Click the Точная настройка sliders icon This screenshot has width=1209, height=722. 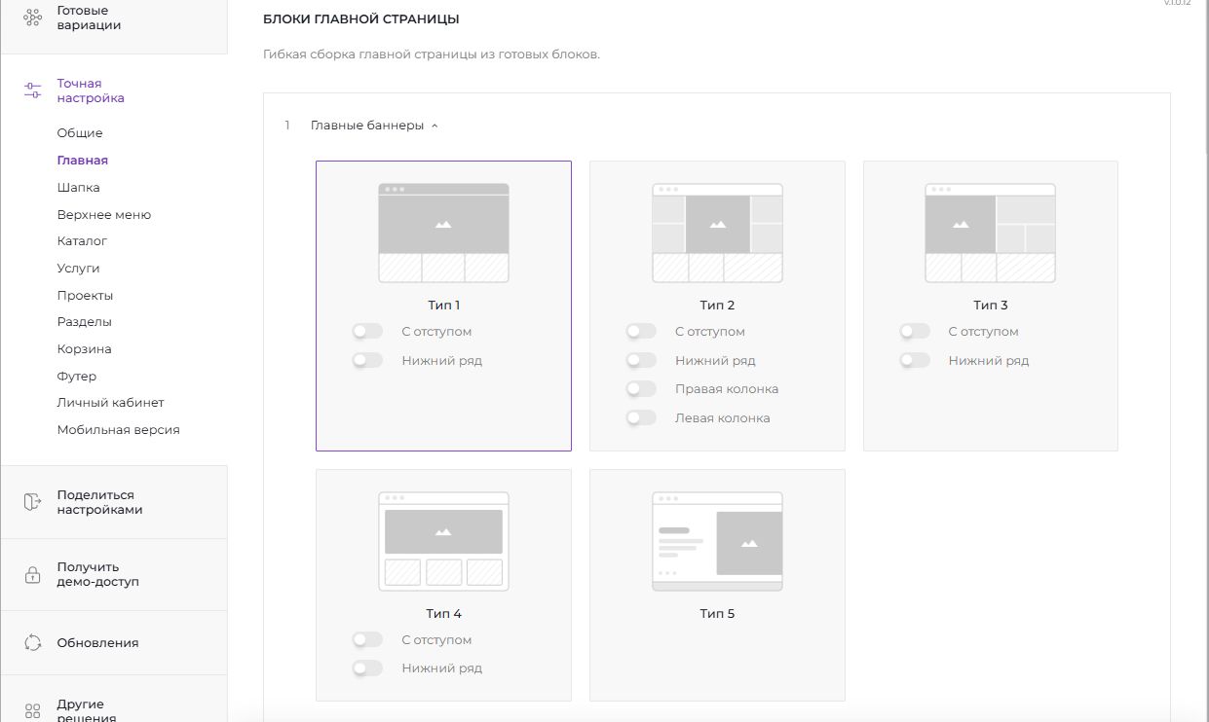[x=32, y=90]
